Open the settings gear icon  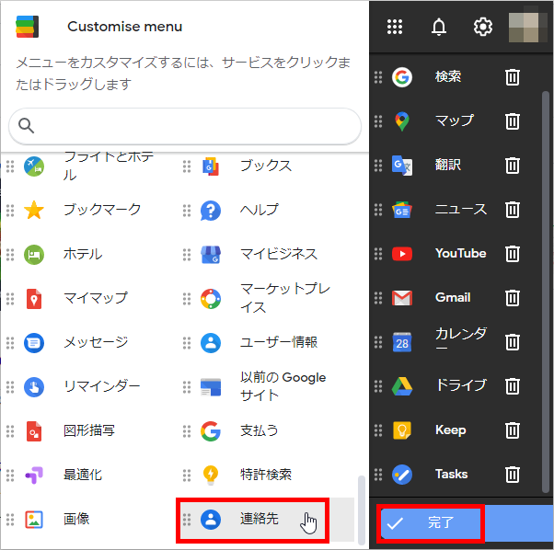(x=482, y=27)
